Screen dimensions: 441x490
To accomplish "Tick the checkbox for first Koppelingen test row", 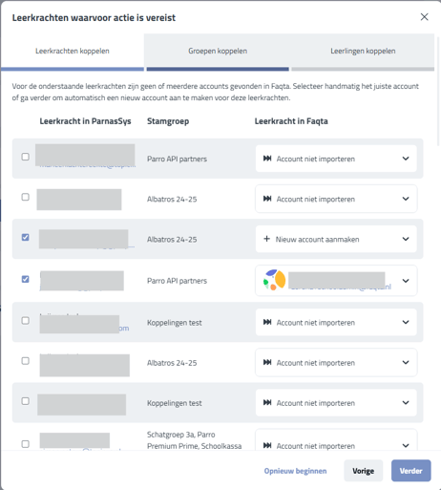I will (25, 321).
